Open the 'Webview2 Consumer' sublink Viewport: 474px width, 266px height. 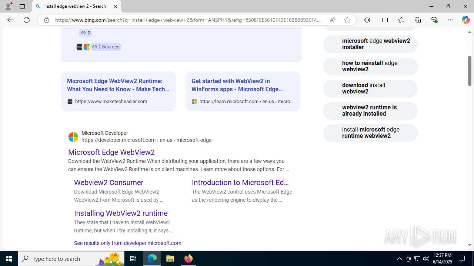pos(109,183)
